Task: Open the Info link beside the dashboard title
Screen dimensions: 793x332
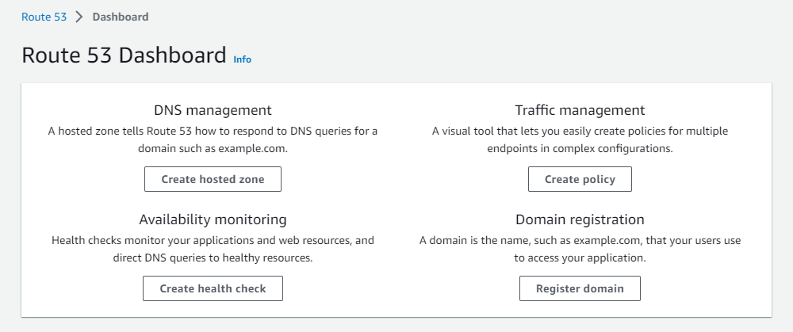Action: pos(242,59)
